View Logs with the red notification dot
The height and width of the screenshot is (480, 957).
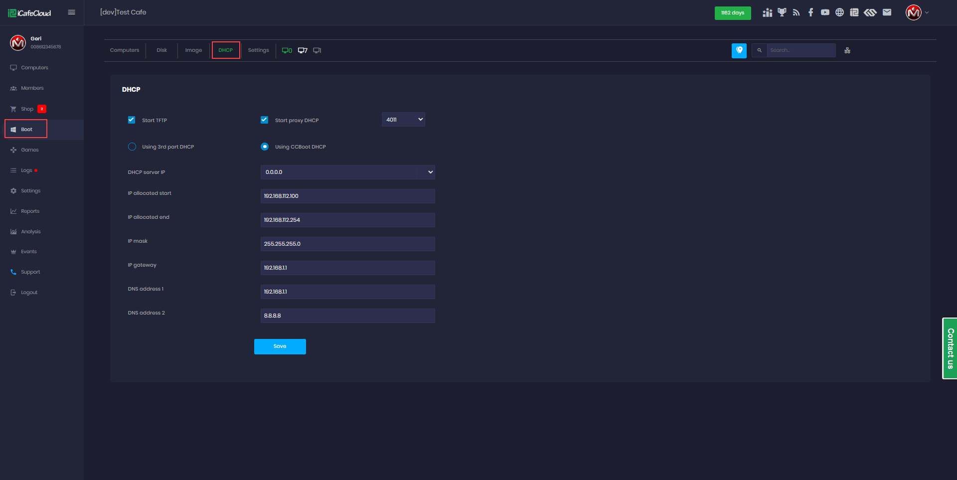click(x=27, y=170)
